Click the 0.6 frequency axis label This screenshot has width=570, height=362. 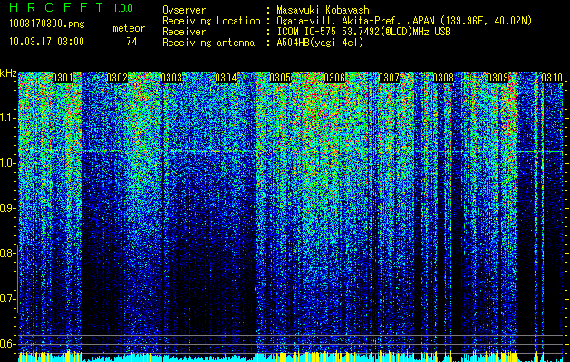pos(7,344)
